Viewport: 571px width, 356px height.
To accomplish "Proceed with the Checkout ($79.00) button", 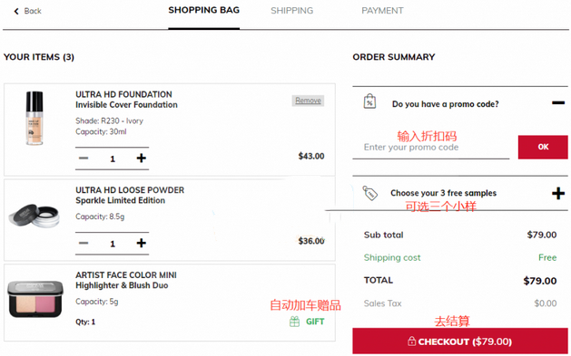I will click(x=460, y=342).
